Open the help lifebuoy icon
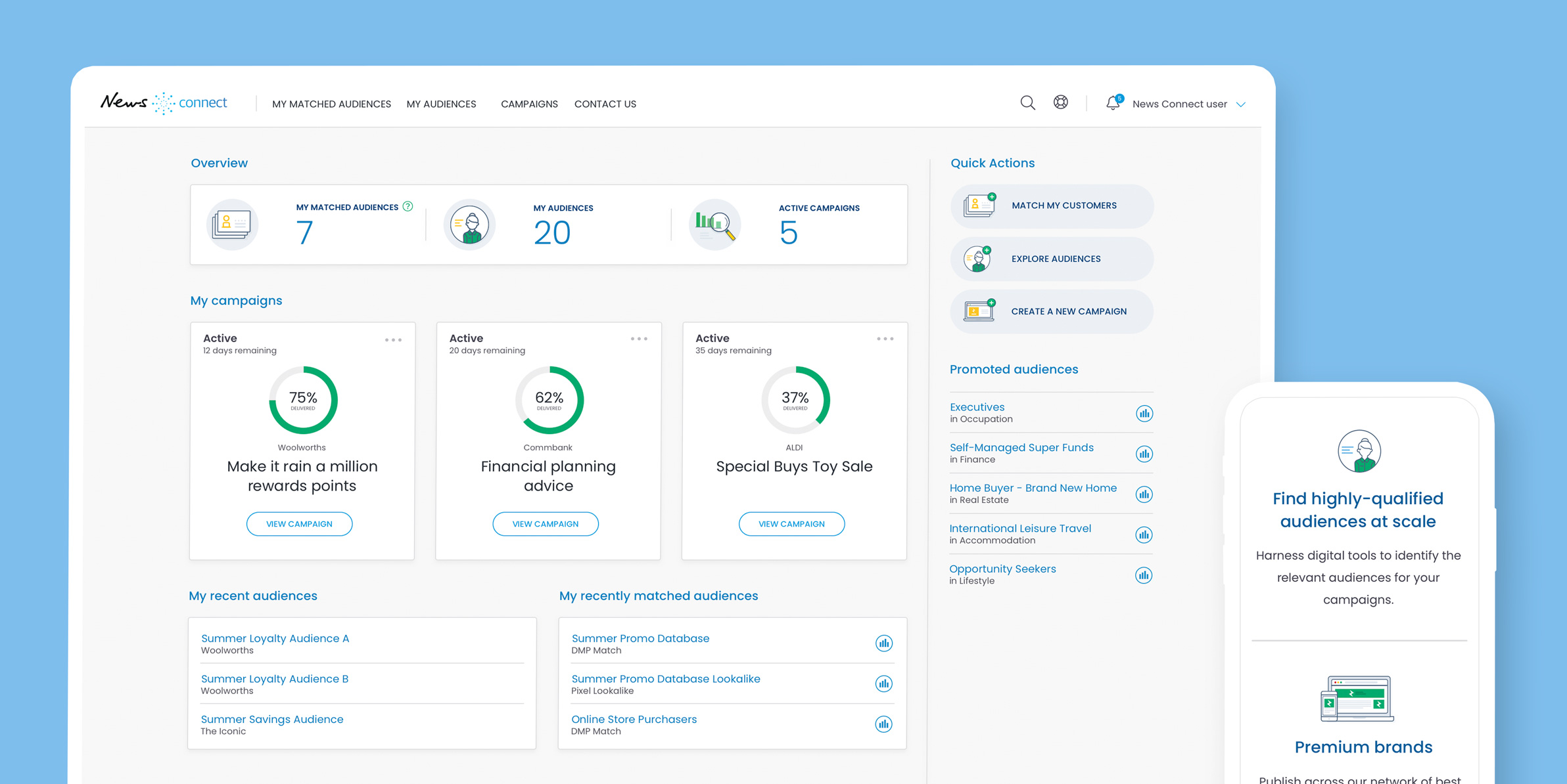 pos(1060,102)
